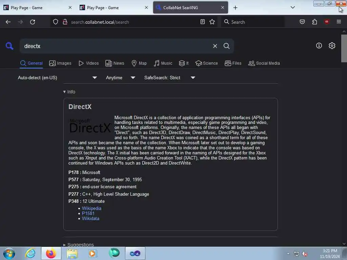Reload the page with the refresh icon
The image size is (347, 260).
point(33,22)
